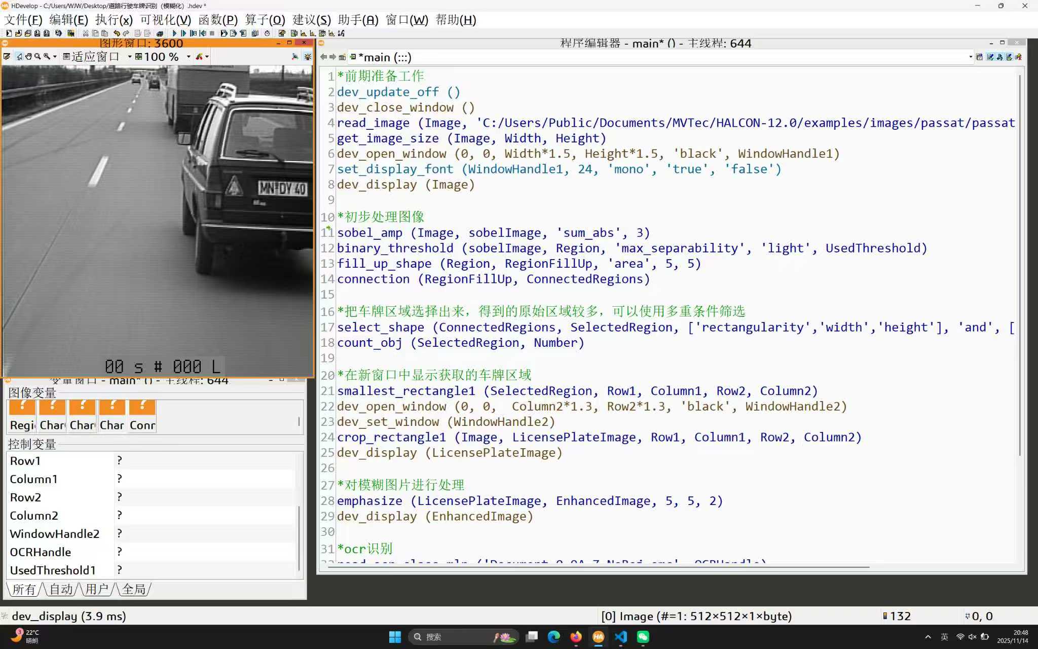Click the back arrow in program editor
Image resolution: width=1038 pixels, height=649 pixels.
coord(323,57)
